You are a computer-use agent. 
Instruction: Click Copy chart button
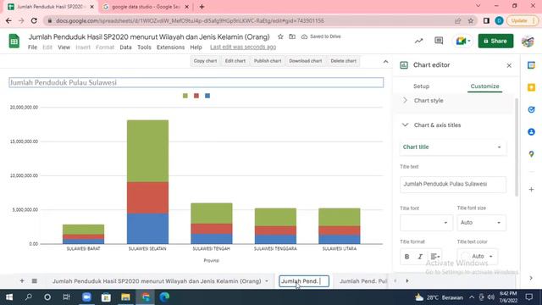pos(205,61)
